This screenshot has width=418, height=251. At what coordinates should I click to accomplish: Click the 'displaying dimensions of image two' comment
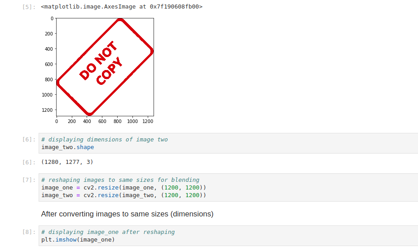(x=105, y=140)
